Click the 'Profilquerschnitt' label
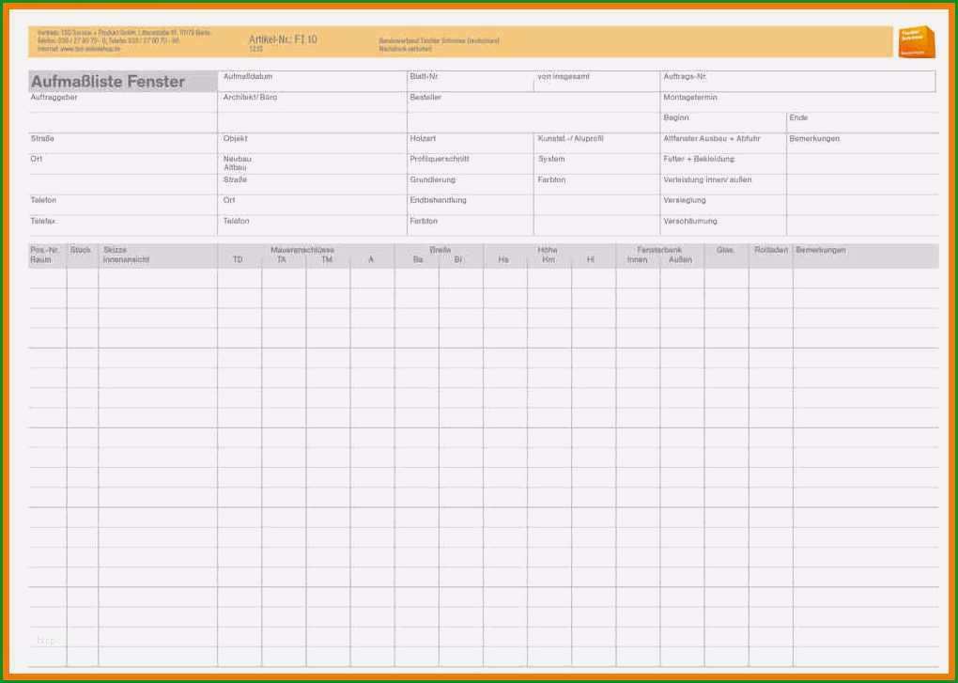Image resolution: width=958 pixels, height=683 pixels. (440, 159)
